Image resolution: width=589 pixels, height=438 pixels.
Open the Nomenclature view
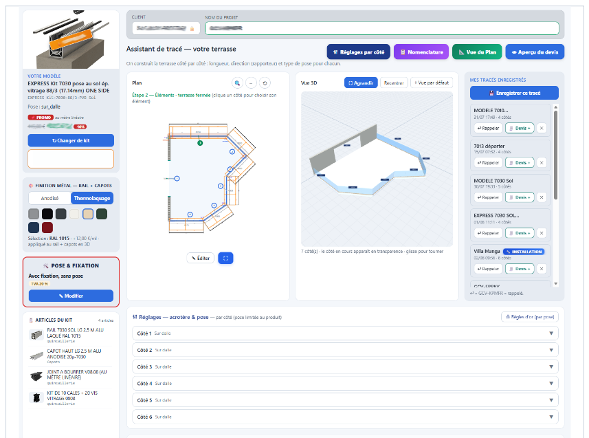tap(421, 52)
